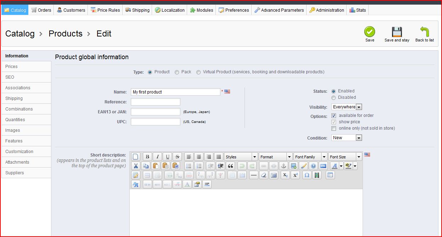Open the Stats menu tab

pos(358,10)
